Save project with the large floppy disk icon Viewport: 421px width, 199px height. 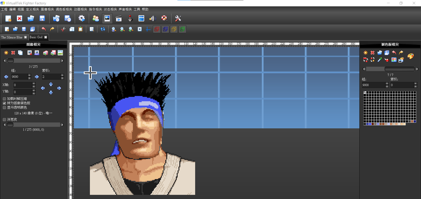pyautogui.click(x=42, y=19)
